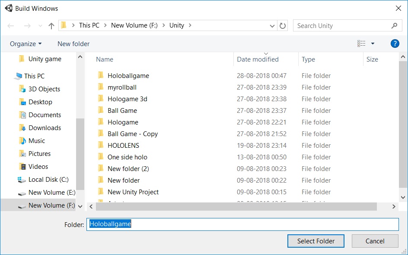Click the date 09-08-2018 00:22
This screenshot has width=408, height=255.
tap(261, 180)
